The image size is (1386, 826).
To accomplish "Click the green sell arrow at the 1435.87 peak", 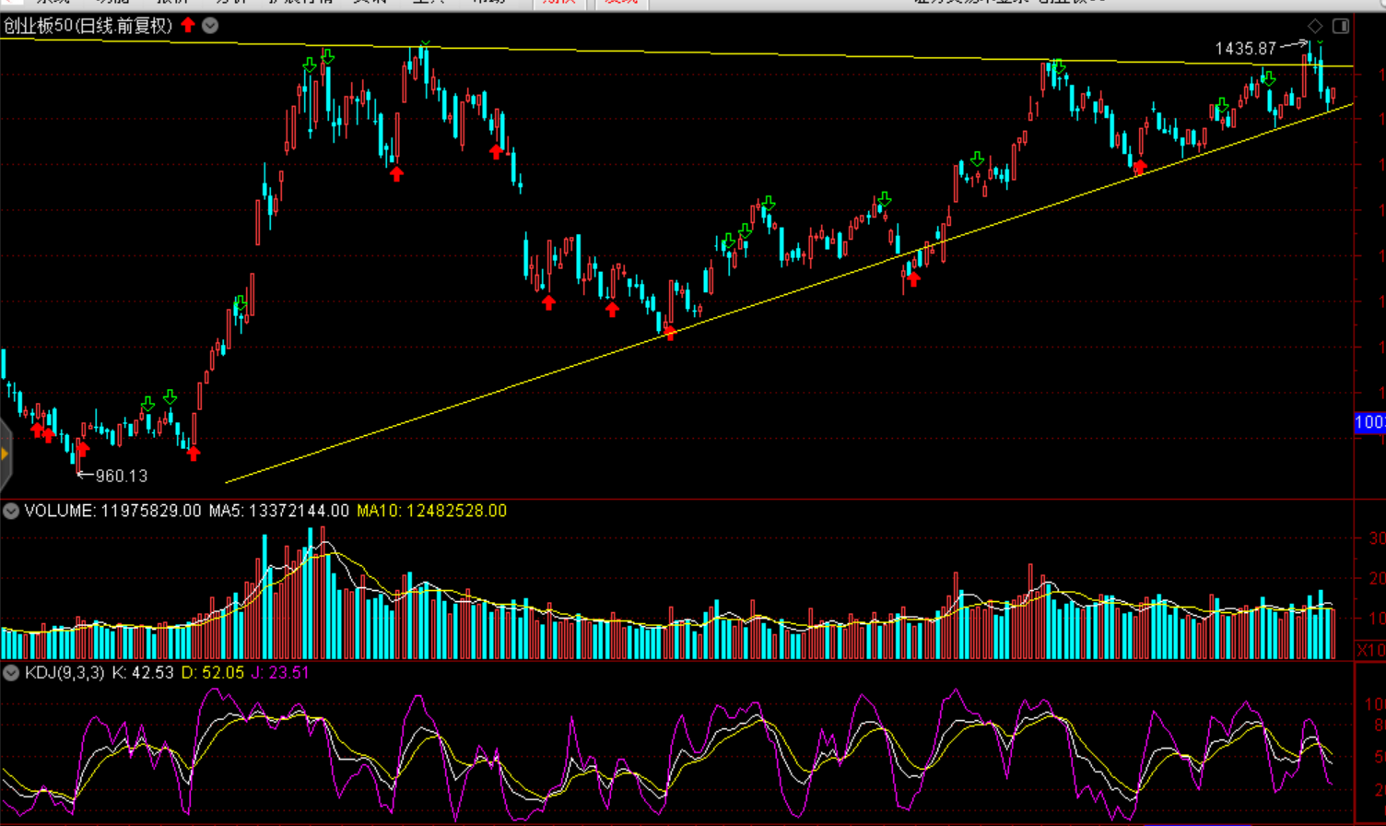I will point(1320,42).
